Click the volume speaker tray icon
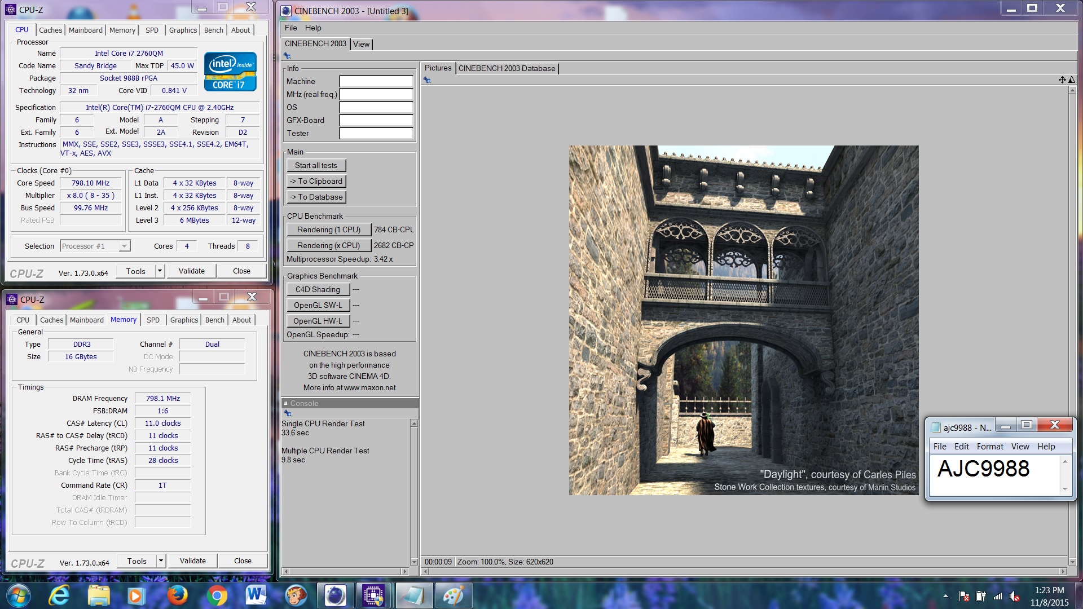The width and height of the screenshot is (1083, 609). 1015,596
